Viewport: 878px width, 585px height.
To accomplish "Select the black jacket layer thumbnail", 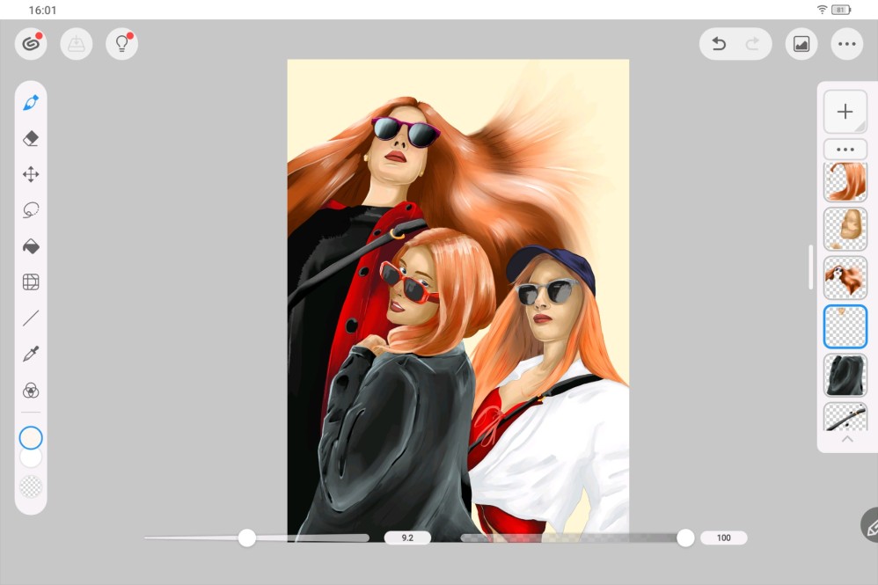I will pyautogui.click(x=845, y=375).
